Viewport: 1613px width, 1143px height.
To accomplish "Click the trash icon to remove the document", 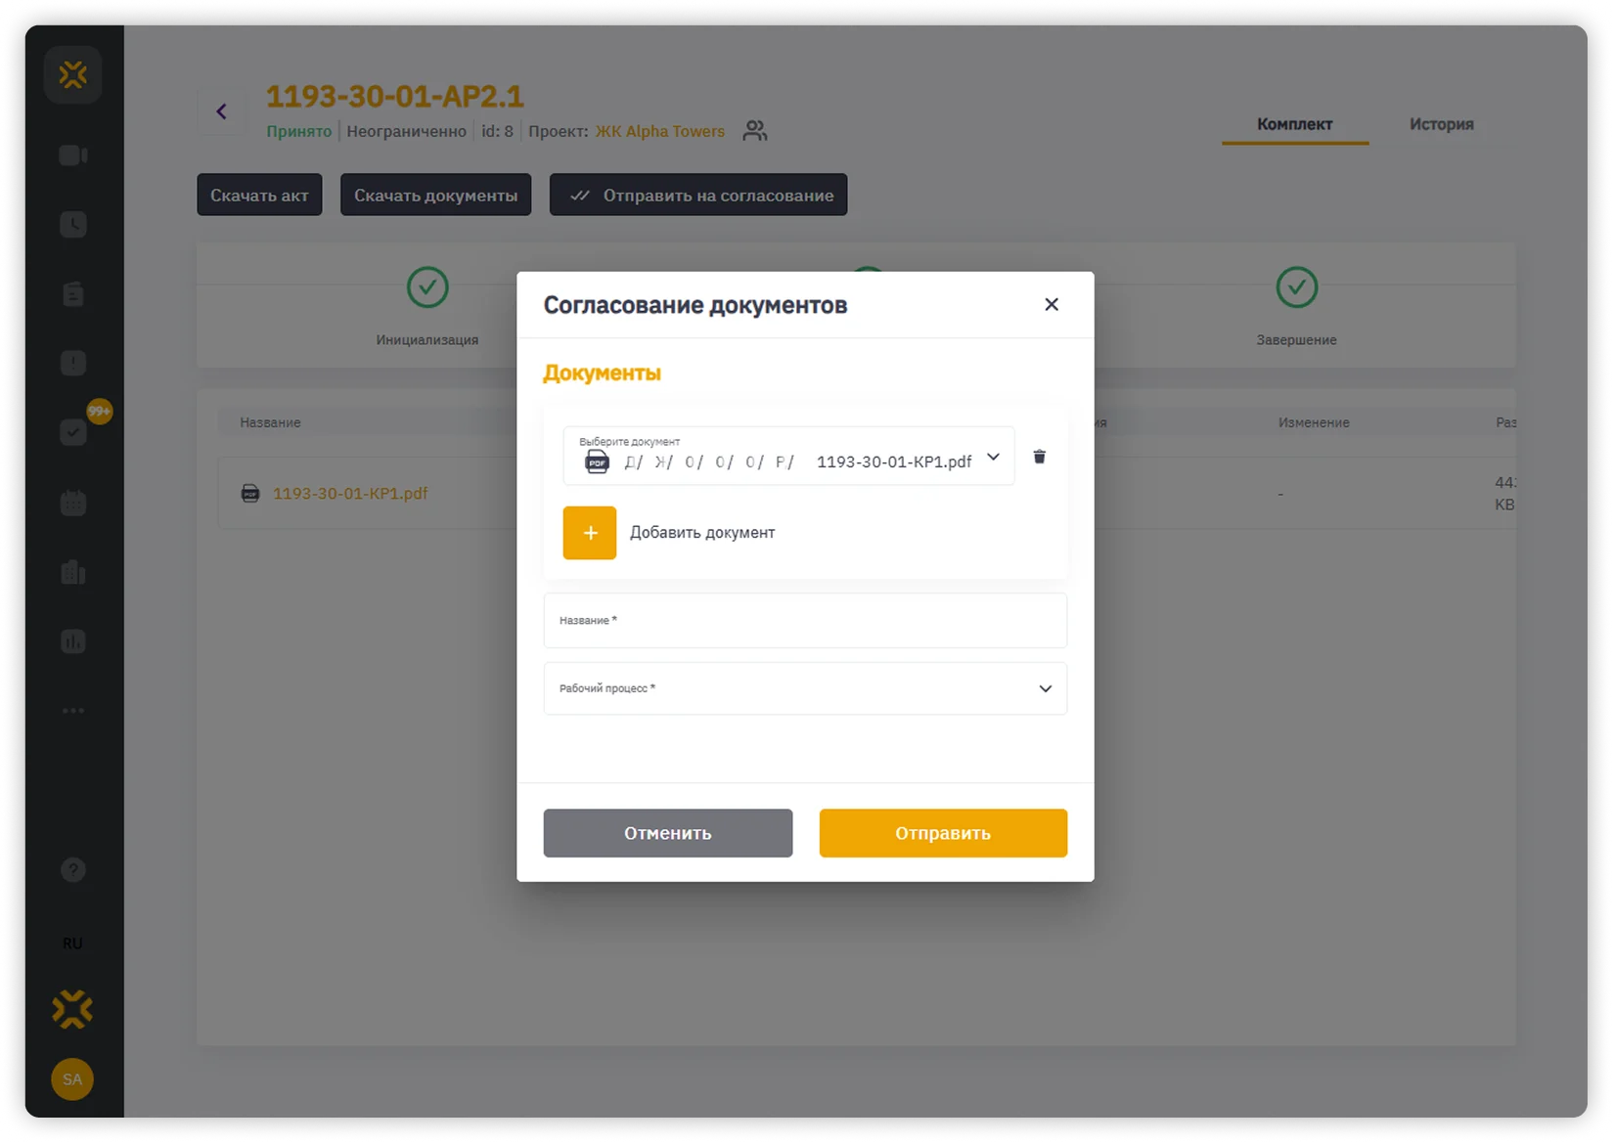I will 1039,457.
